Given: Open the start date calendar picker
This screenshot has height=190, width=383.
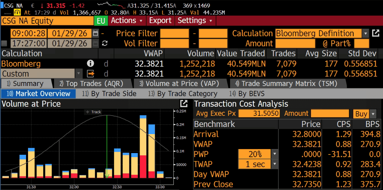Looking at the screenshot, I should click(95, 34).
